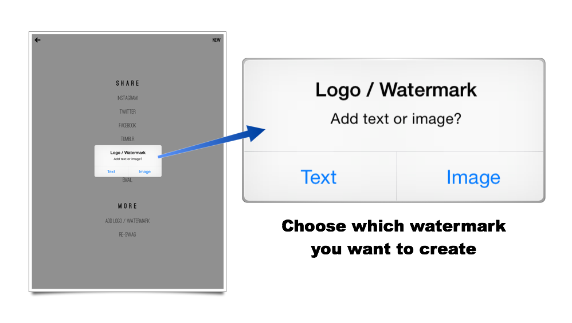Select the Twitter share option
Image resolution: width=572 pixels, height=323 pixels.
(127, 112)
